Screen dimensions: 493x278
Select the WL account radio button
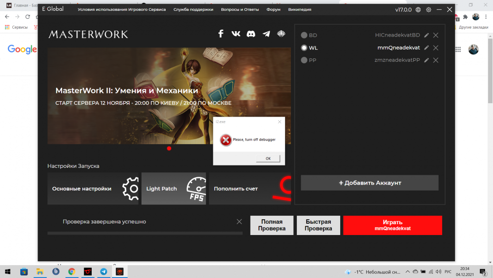(304, 48)
